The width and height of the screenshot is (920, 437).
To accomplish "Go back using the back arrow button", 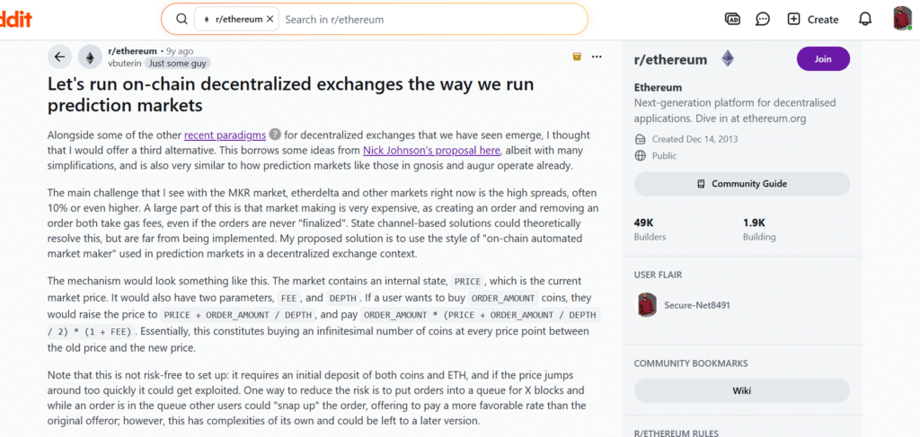I will point(59,57).
